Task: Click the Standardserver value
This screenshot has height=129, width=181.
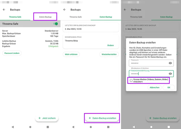Action: coord(51,31)
